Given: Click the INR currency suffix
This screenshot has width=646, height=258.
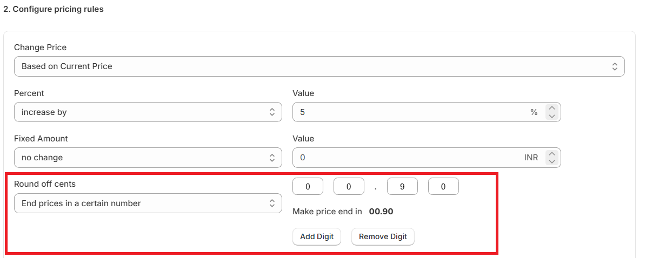Looking at the screenshot, I should (x=531, y=158).
